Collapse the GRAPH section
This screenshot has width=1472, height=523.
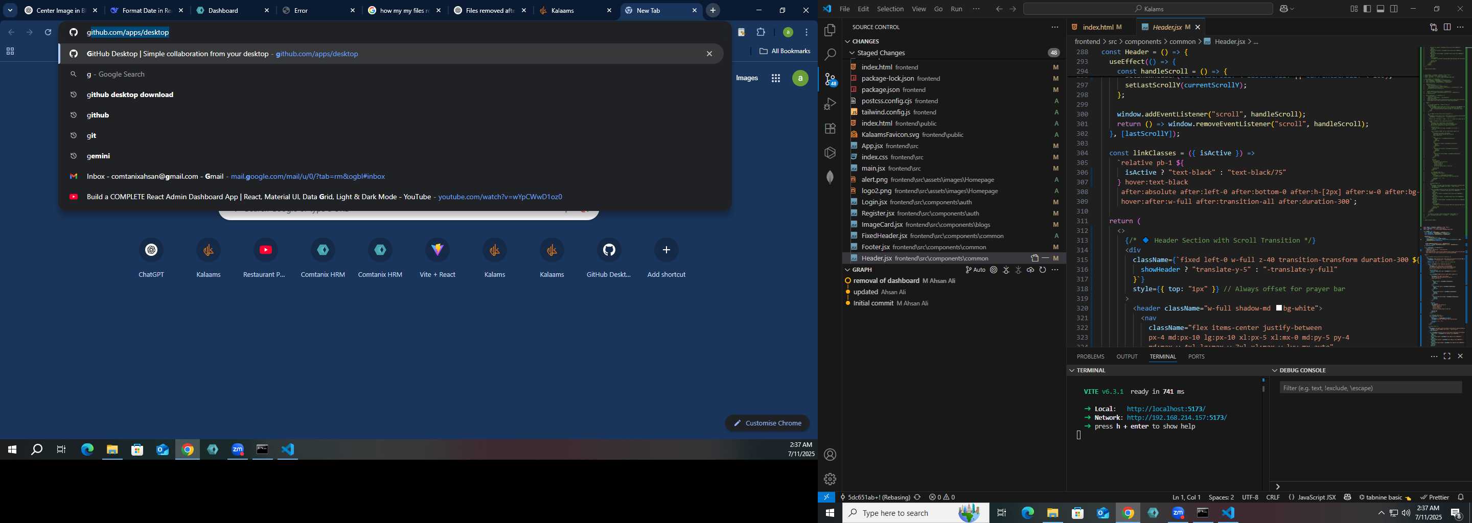click(x=847, y=270)
